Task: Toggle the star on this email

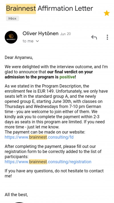Action: click(107, 13)
